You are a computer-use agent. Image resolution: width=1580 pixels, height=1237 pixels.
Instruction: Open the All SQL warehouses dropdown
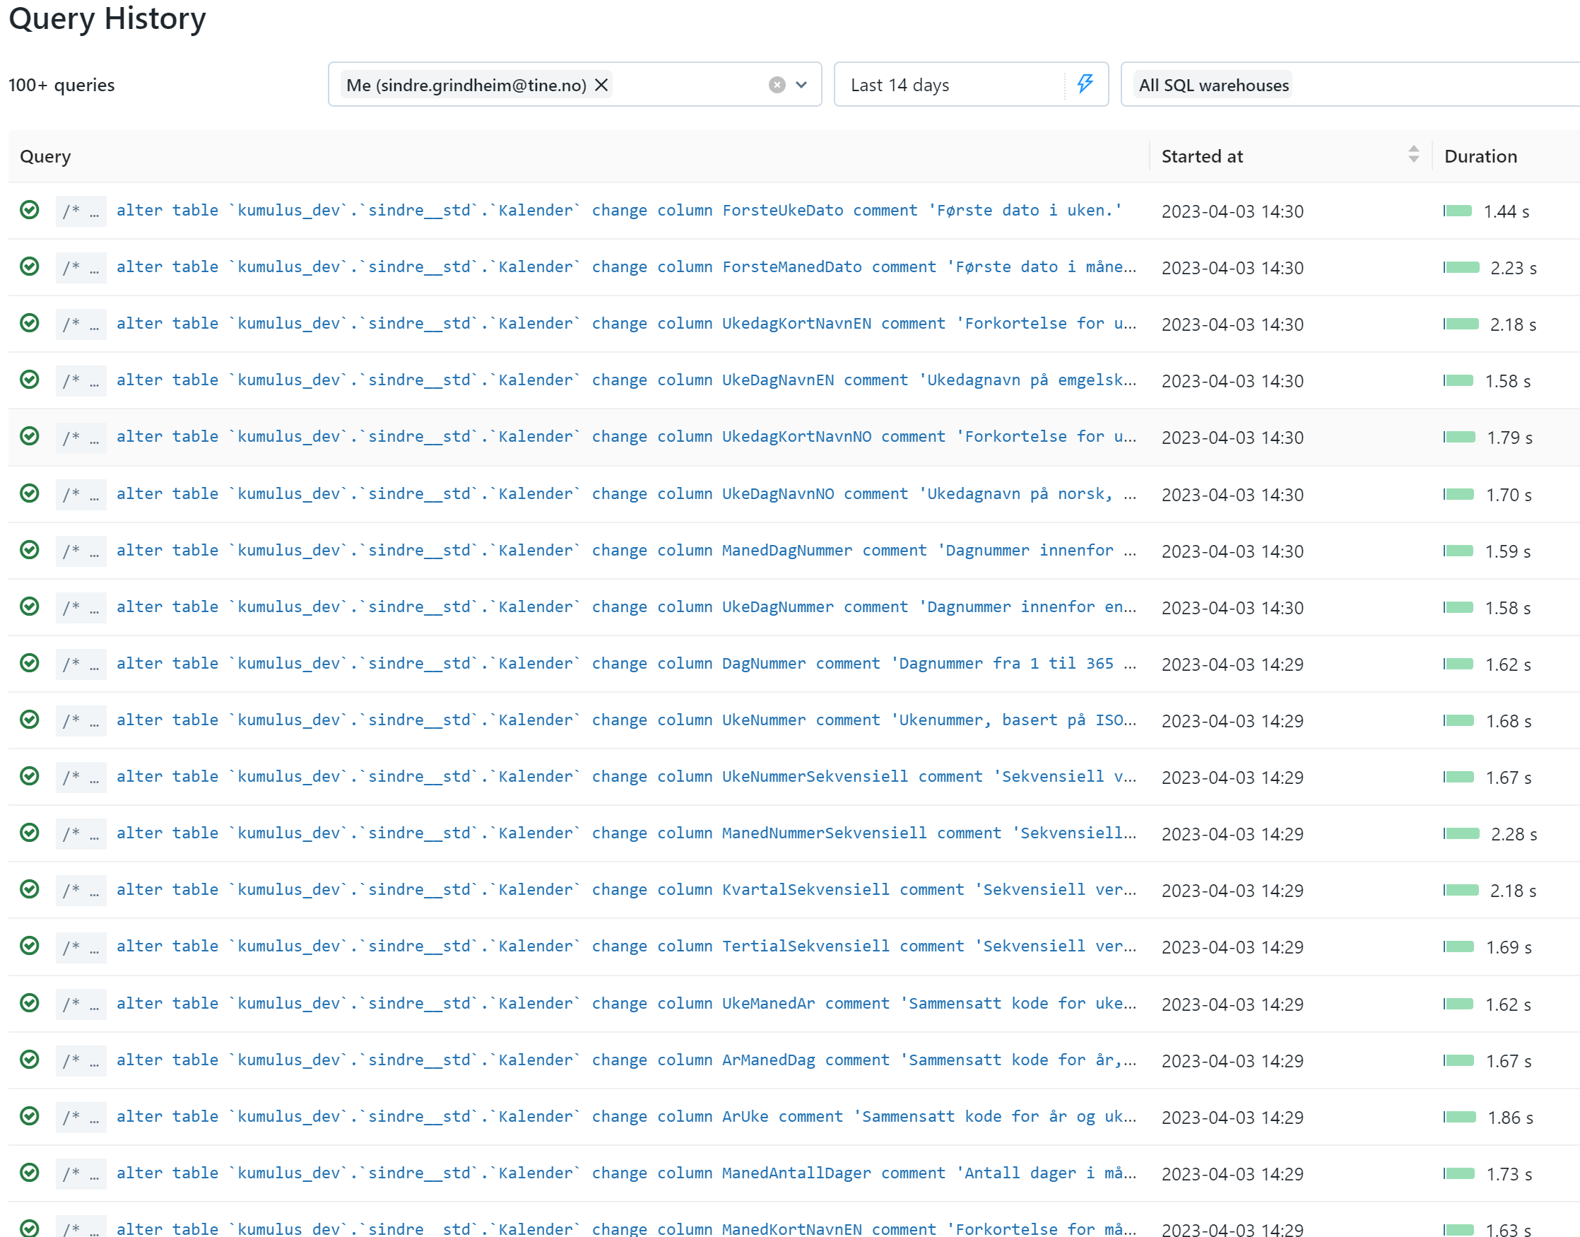pos(1213,85)
